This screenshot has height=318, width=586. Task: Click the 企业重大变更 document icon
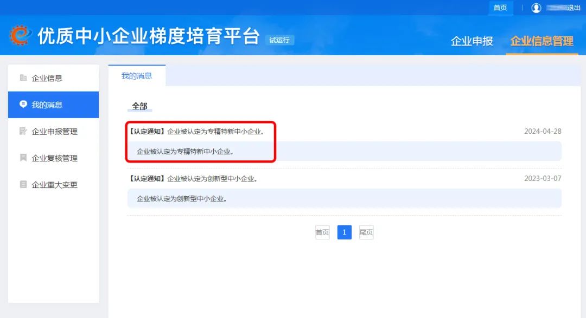(23, 184)
